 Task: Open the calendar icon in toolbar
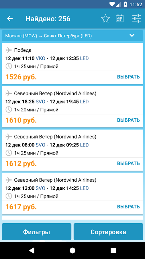(120, 18)
